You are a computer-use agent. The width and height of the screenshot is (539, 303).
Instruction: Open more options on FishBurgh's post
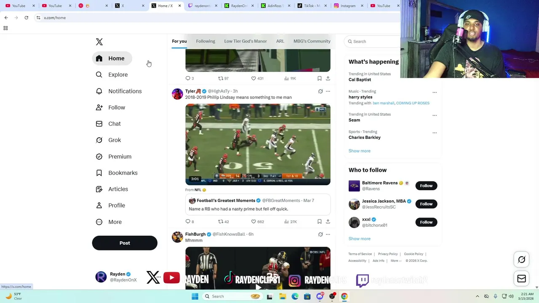tap(328, 234)
